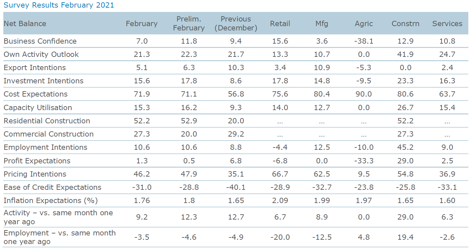Click the "Export Intentions" row label
The height and width of the screenshot is (249, 470).
tap(35, 67)
